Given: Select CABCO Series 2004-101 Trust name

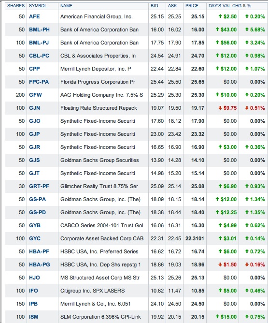Looking at the screenshot, I should point(101,225).
